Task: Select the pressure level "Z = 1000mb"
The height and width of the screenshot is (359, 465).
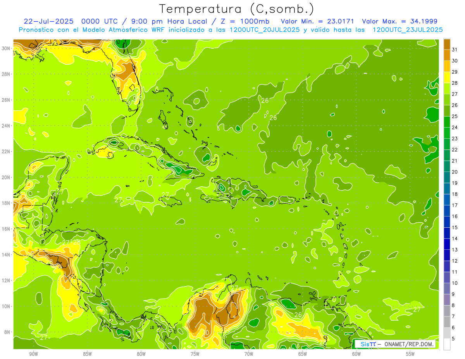Action: click(x=243, y=21)
